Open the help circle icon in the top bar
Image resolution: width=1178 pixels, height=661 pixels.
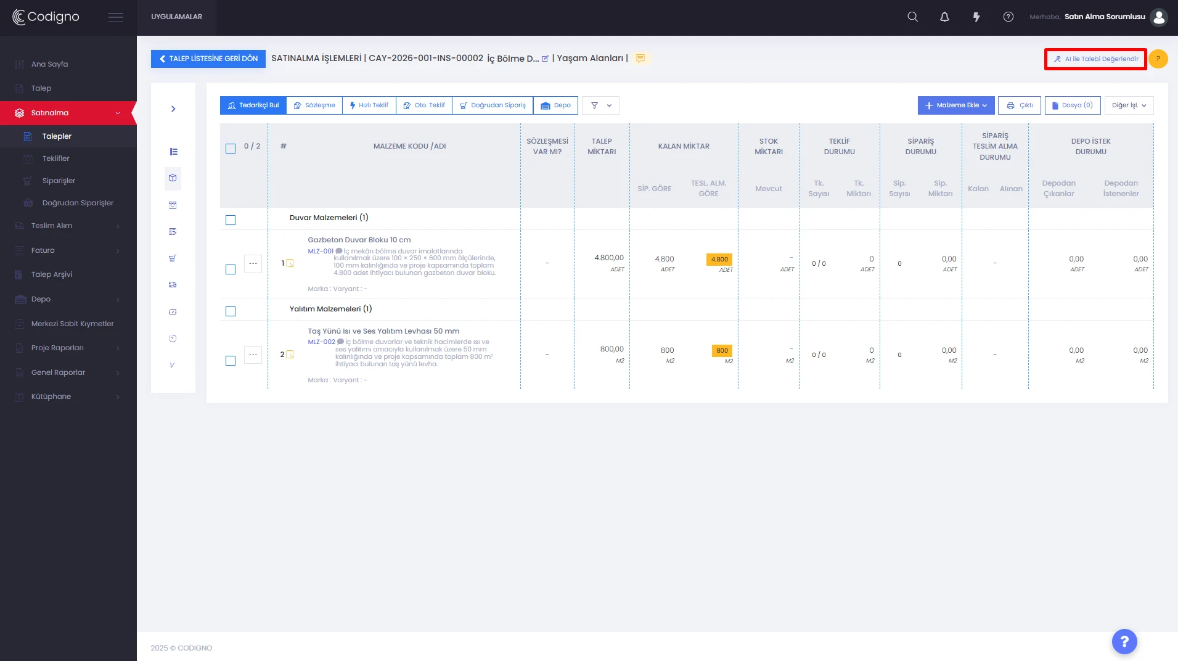(x=1008, y=17)
